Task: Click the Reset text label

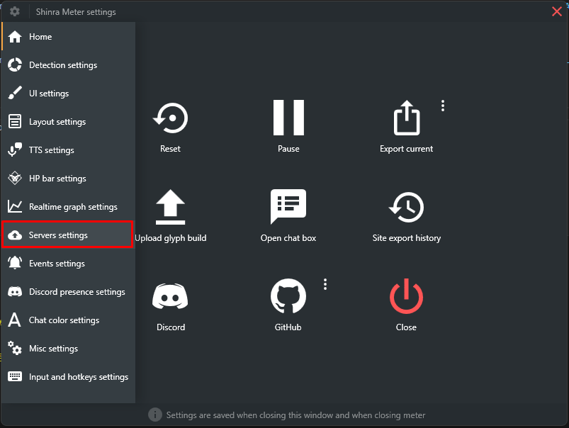Action: click(x=170, y=149)
